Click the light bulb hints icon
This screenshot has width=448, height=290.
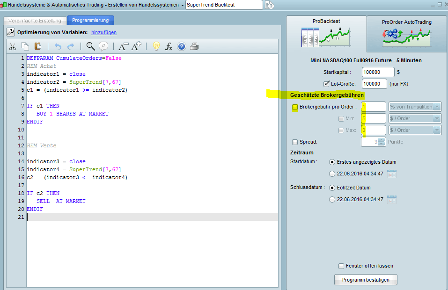point(156,46)
